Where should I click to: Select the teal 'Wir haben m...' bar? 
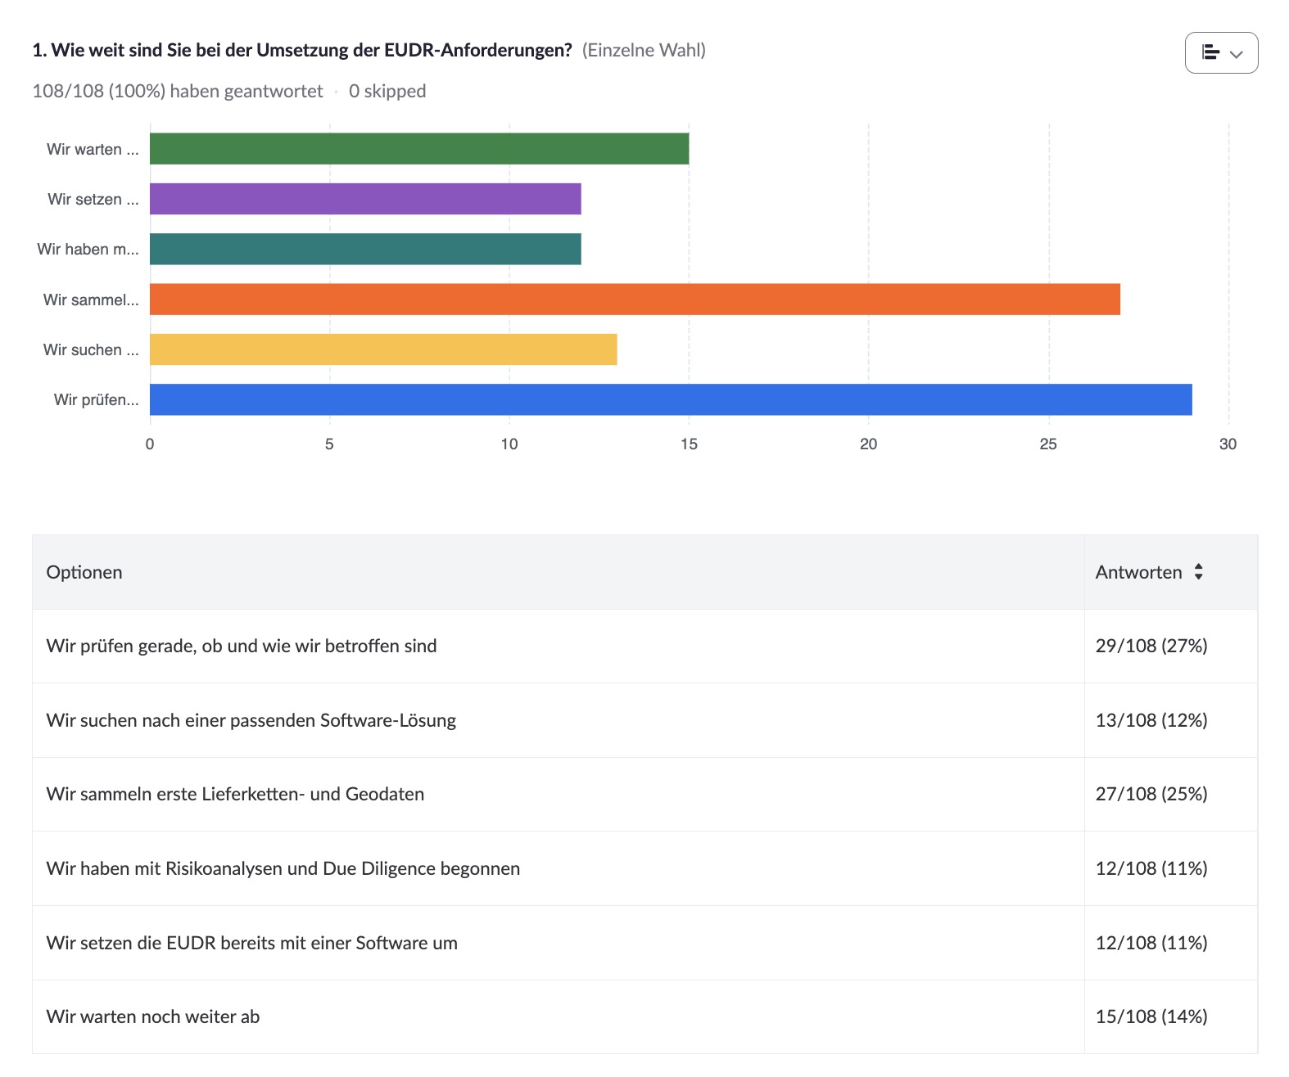pyautogui.click(x=365, y=249)
